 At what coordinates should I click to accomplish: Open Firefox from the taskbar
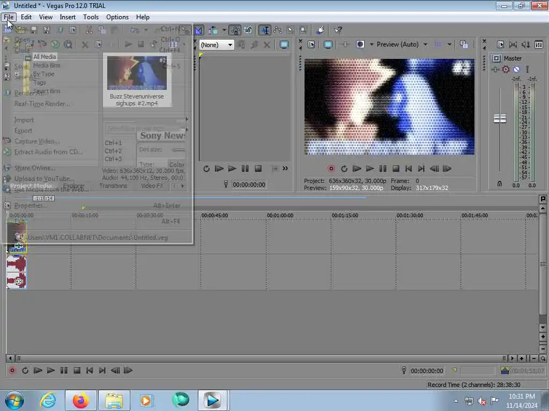click(x=80, y=400)
